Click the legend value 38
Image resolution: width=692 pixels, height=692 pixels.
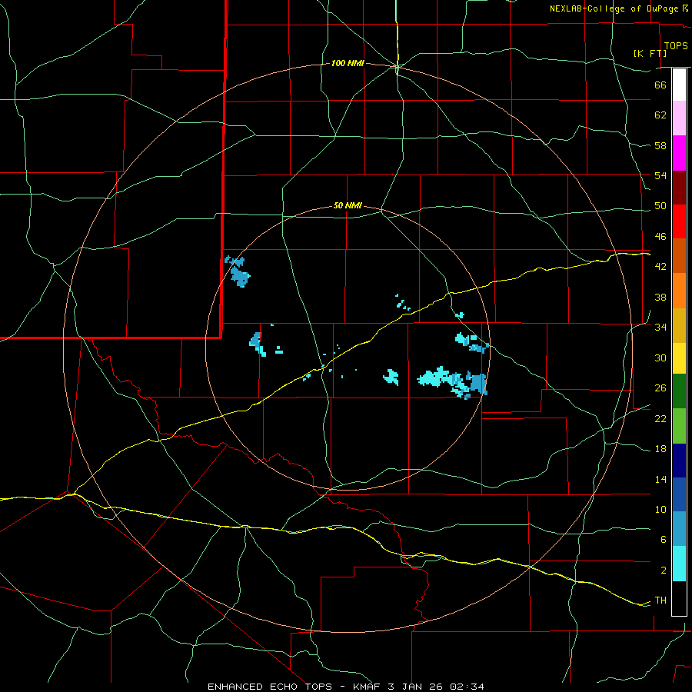click(x=660, y=297)
